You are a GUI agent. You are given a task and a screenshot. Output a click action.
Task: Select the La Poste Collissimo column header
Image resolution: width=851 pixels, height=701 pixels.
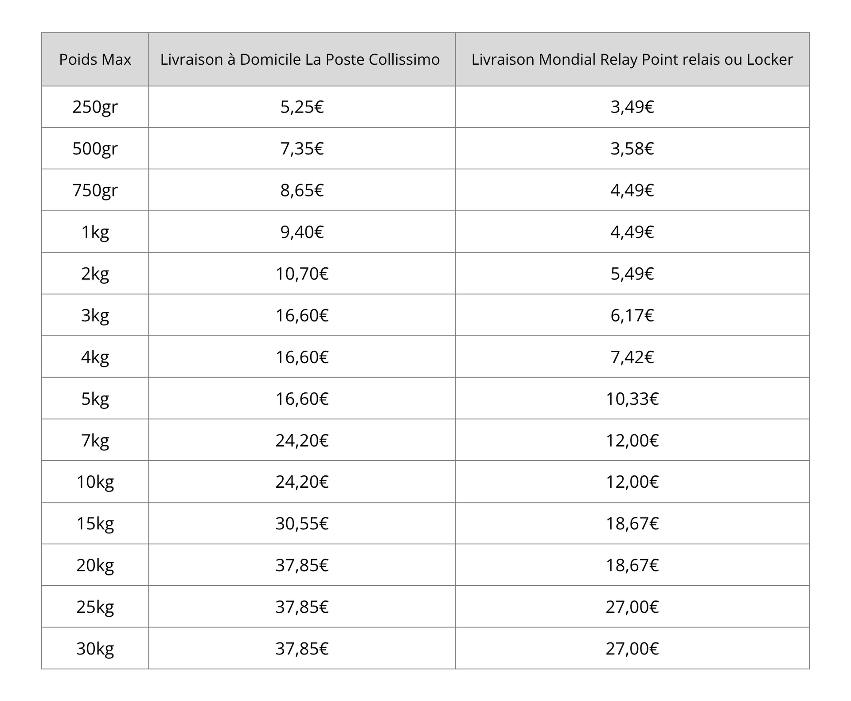point(300,59)
